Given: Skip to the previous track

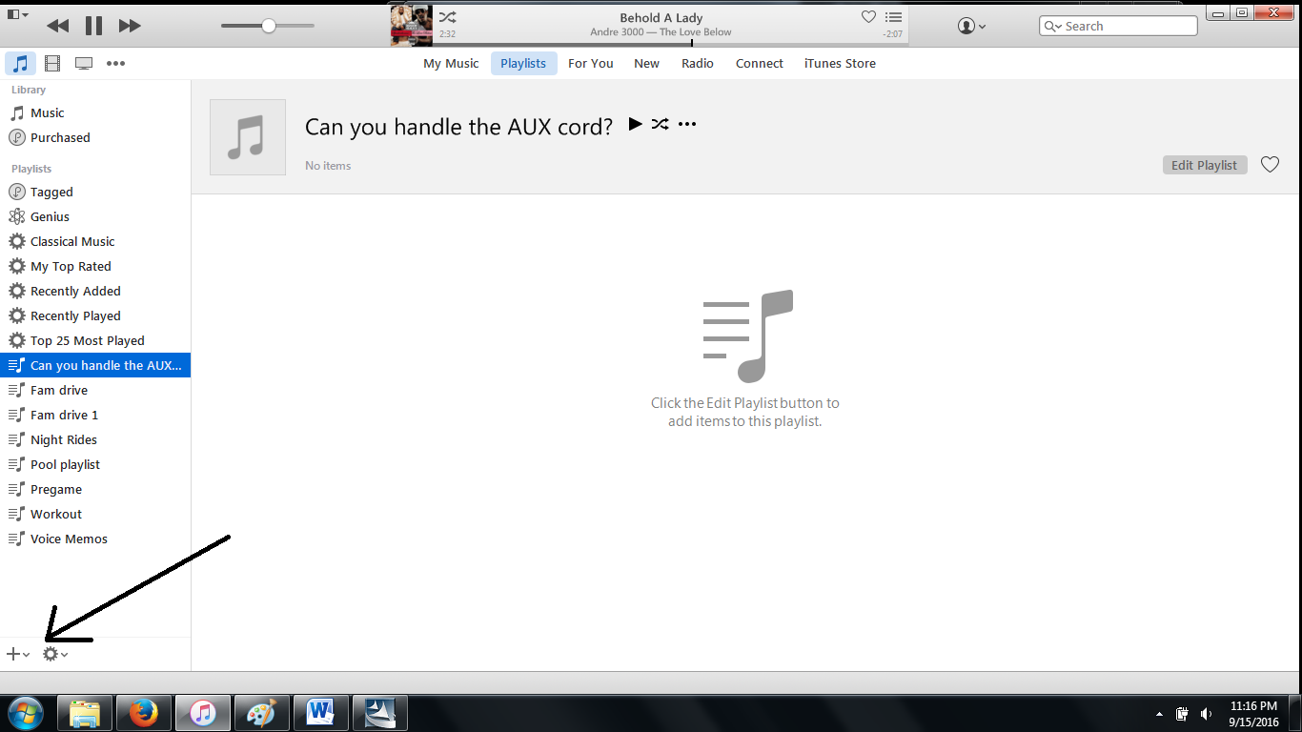Looking at the screenshot, I should [x=57, y=26].
